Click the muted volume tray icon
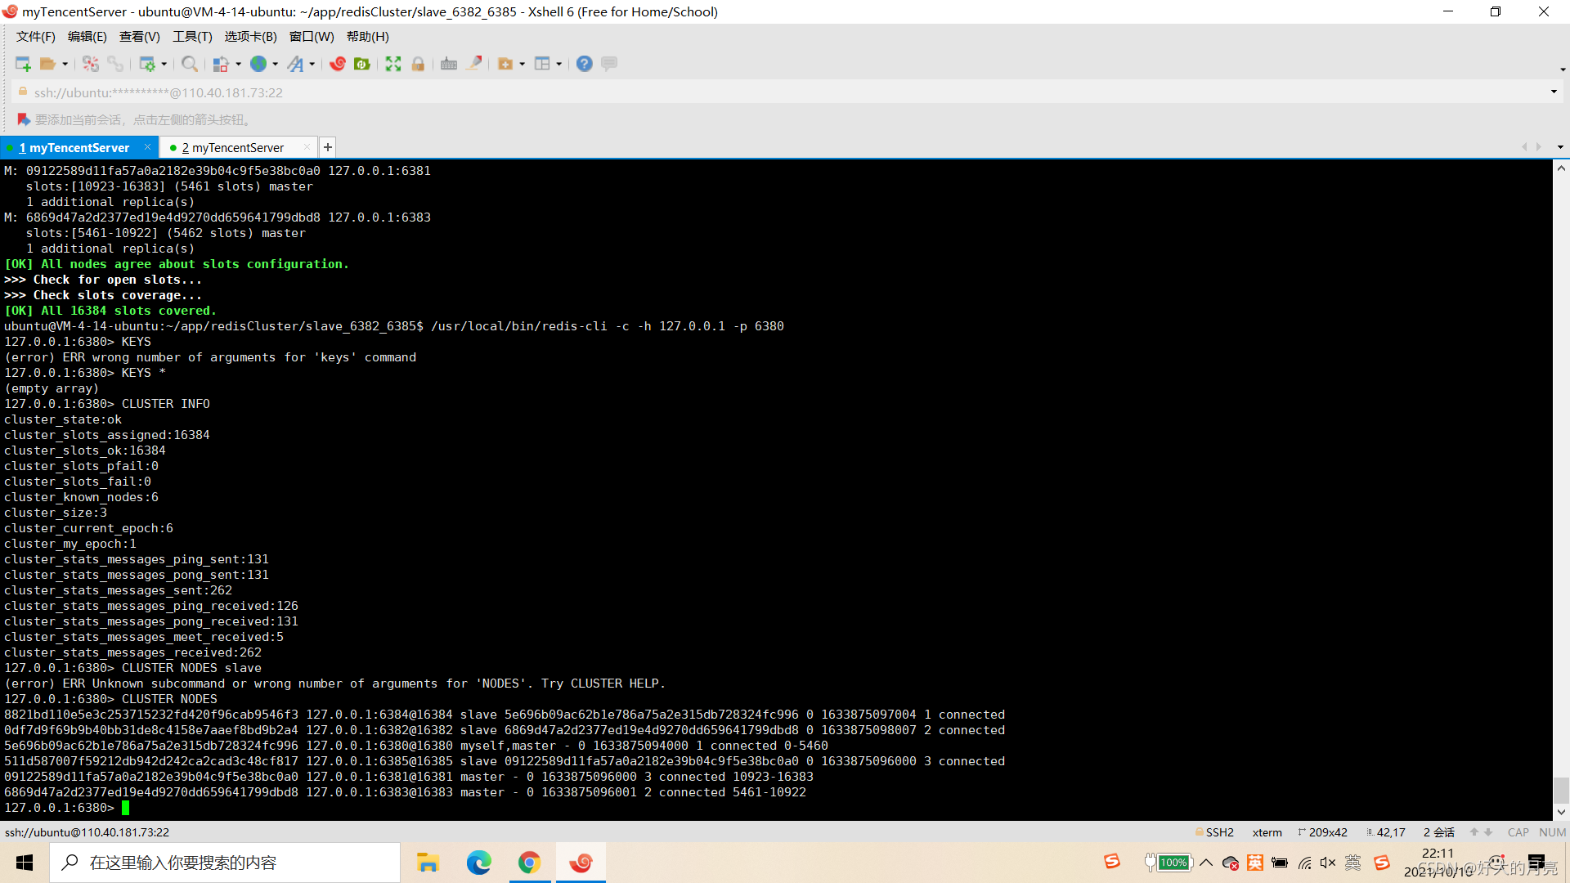This screenshot has height=883, width=1570. pyautogui.click(x=1328, y=863)
